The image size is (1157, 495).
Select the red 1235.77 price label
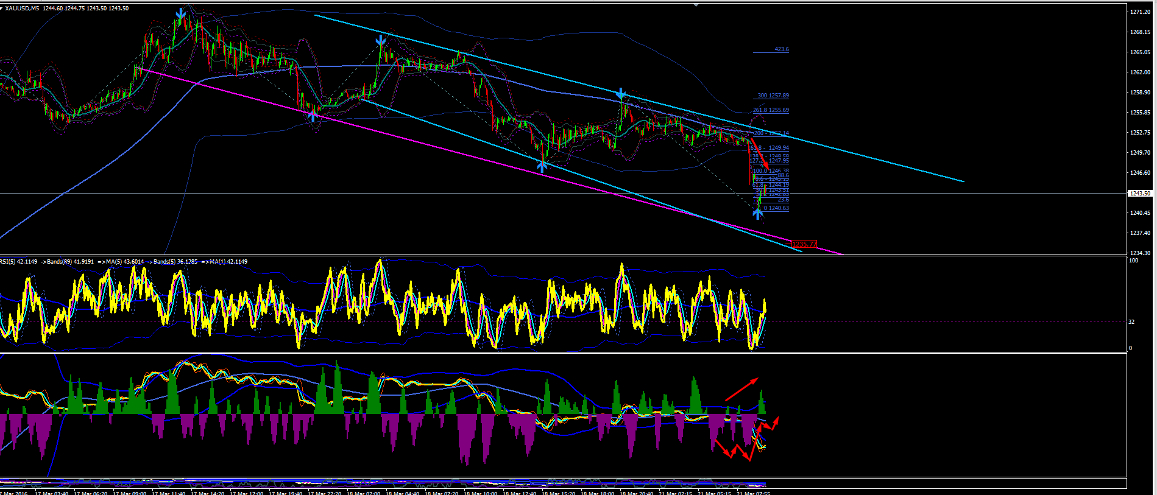tap(804, 244)
